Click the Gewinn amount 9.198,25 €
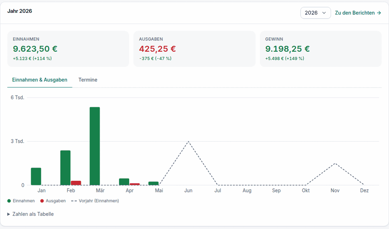The image size is (389, 229). 287,49
